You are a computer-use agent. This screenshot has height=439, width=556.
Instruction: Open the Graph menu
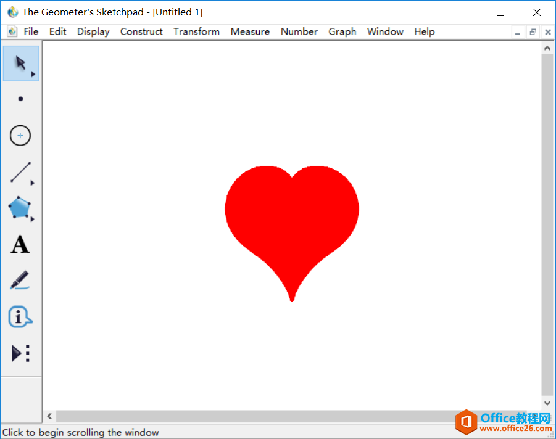[x=342, y=31]
